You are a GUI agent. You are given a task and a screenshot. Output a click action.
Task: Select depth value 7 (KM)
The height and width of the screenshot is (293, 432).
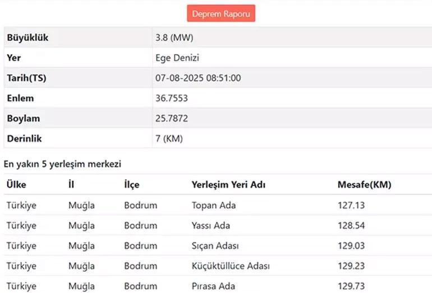click(x=169, y=138)
